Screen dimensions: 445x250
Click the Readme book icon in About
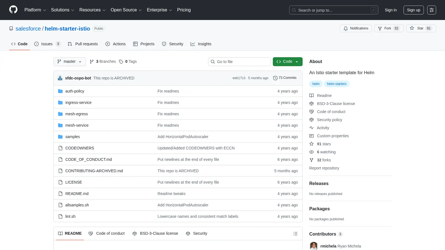(x=311, y=96)
